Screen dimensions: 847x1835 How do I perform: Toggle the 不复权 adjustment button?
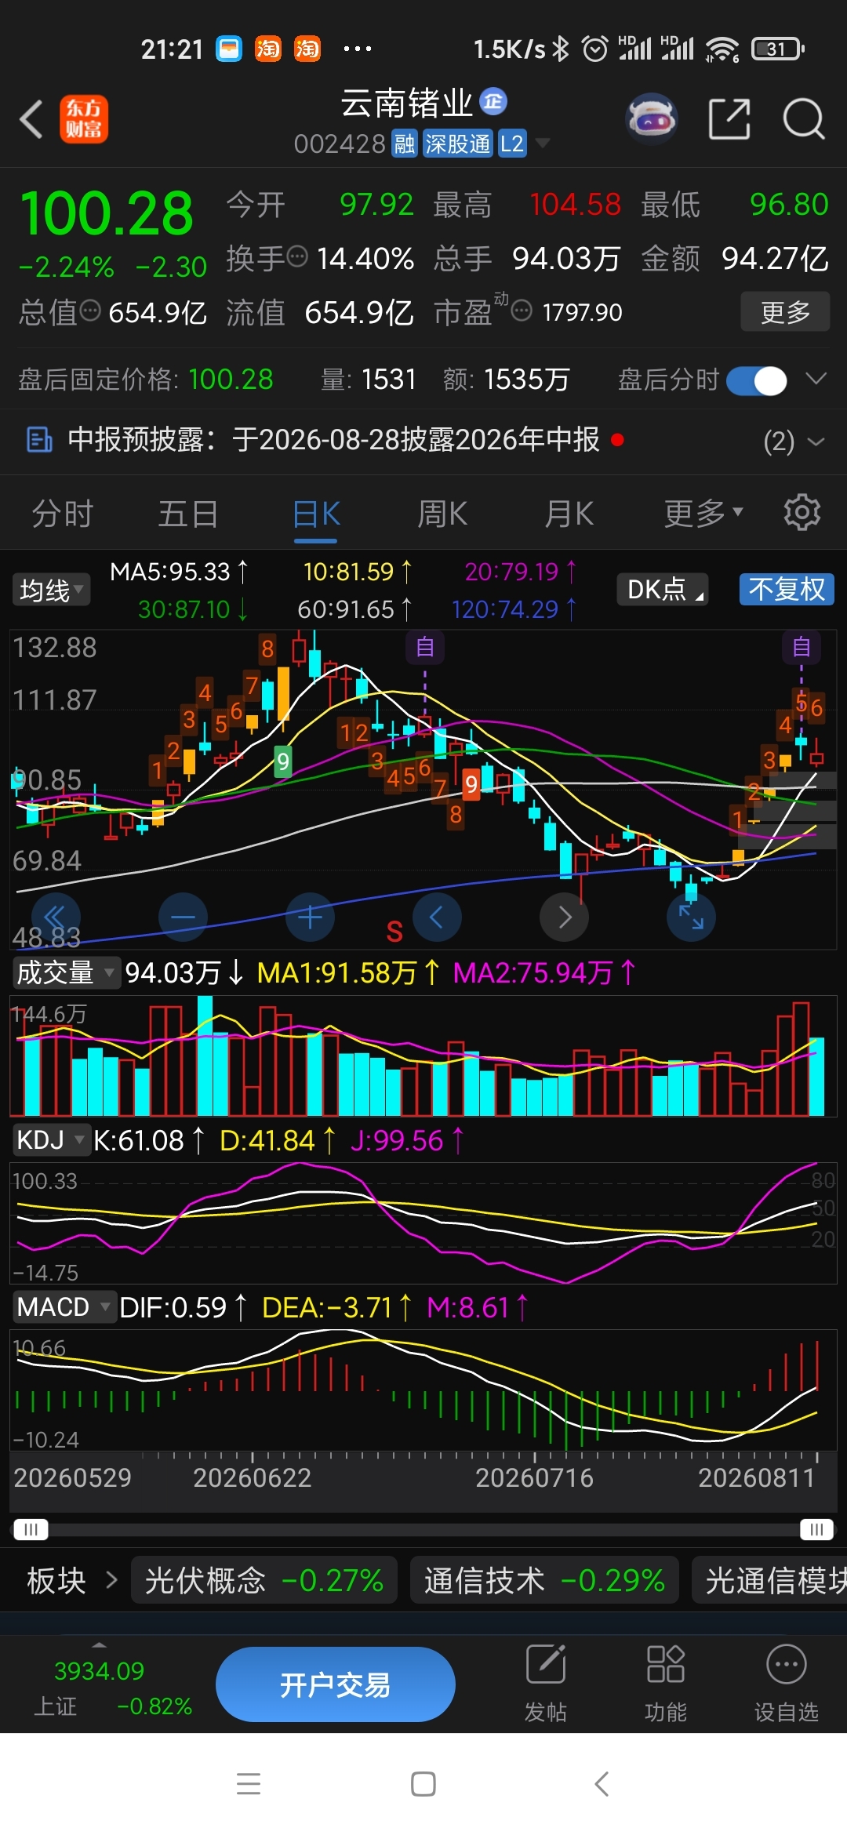pyautogui.click(x=787, y=590)
